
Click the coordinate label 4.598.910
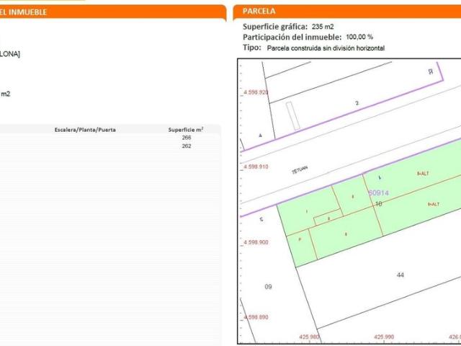click(x=256, y=167)
